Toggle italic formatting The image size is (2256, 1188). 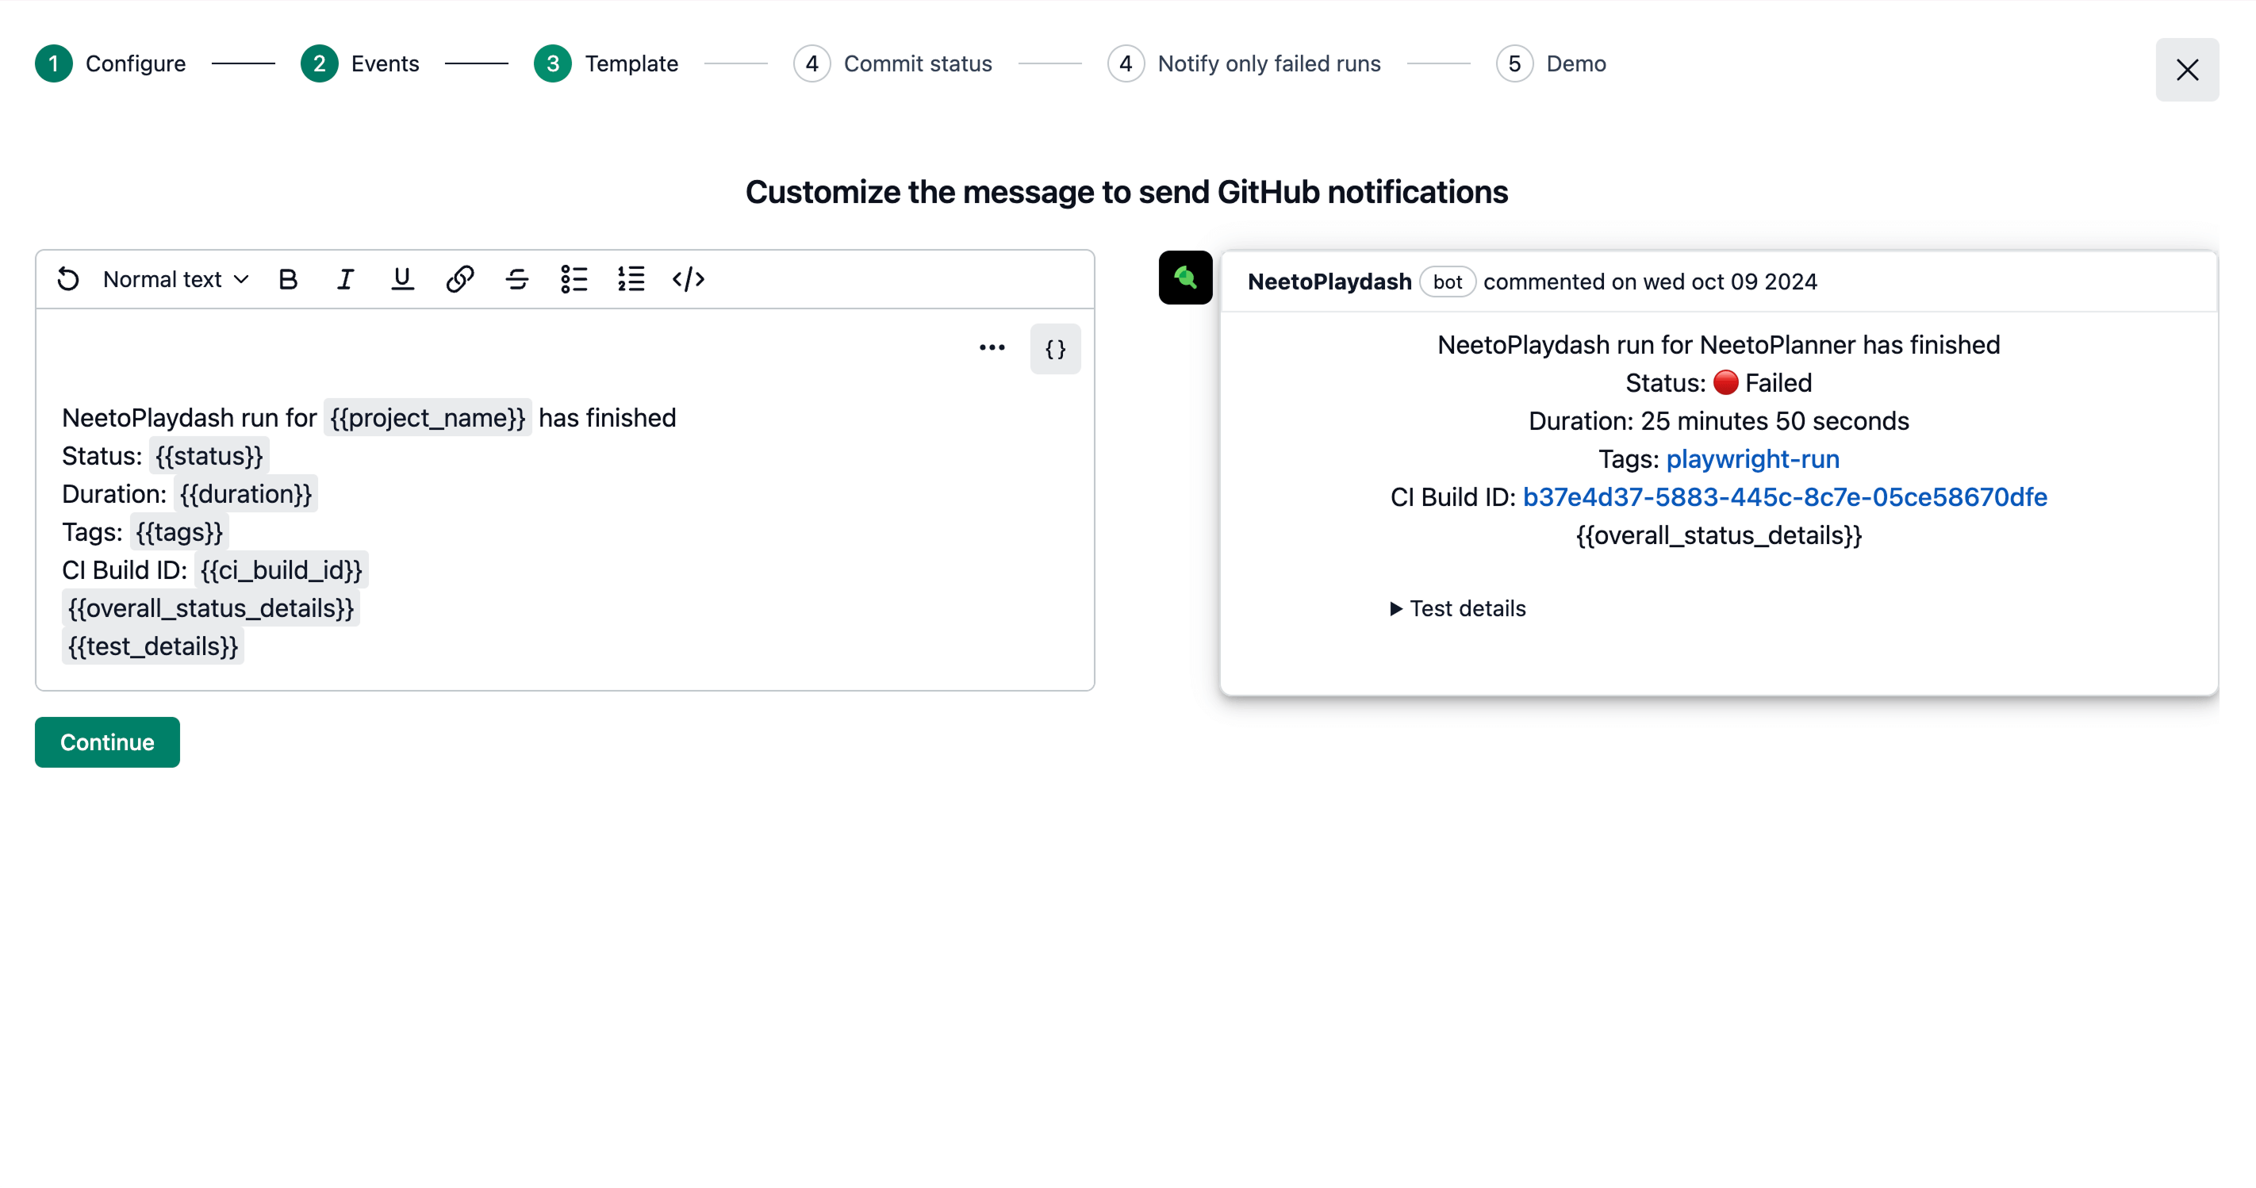click(345, 279)
